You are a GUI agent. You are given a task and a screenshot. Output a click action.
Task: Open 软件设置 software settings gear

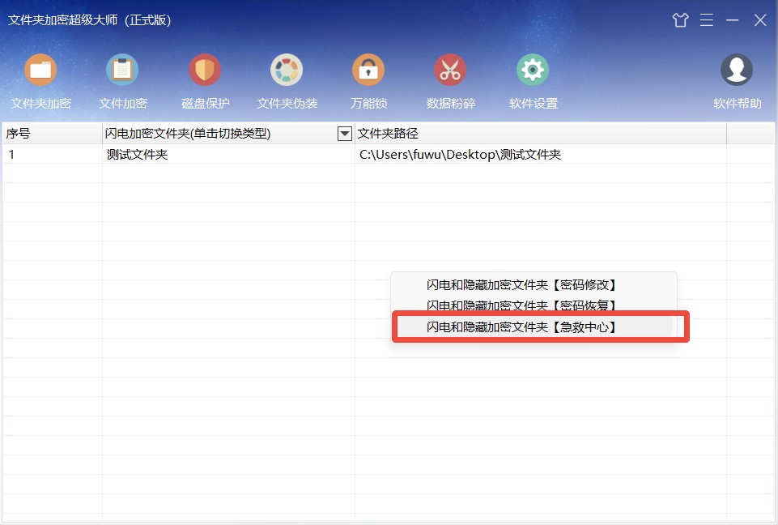[533, 82]
